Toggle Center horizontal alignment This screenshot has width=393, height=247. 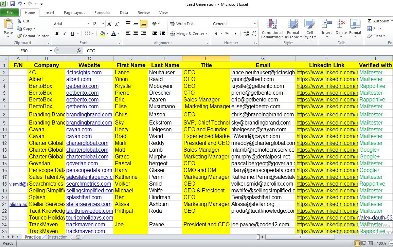[x=136, y=34]
